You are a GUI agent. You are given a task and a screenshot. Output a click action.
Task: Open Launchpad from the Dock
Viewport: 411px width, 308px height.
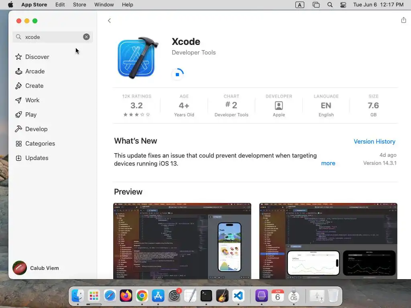click(94, 296)
